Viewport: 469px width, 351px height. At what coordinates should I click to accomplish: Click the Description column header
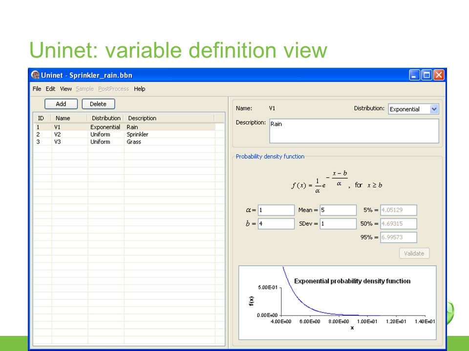tap(170, 118)
